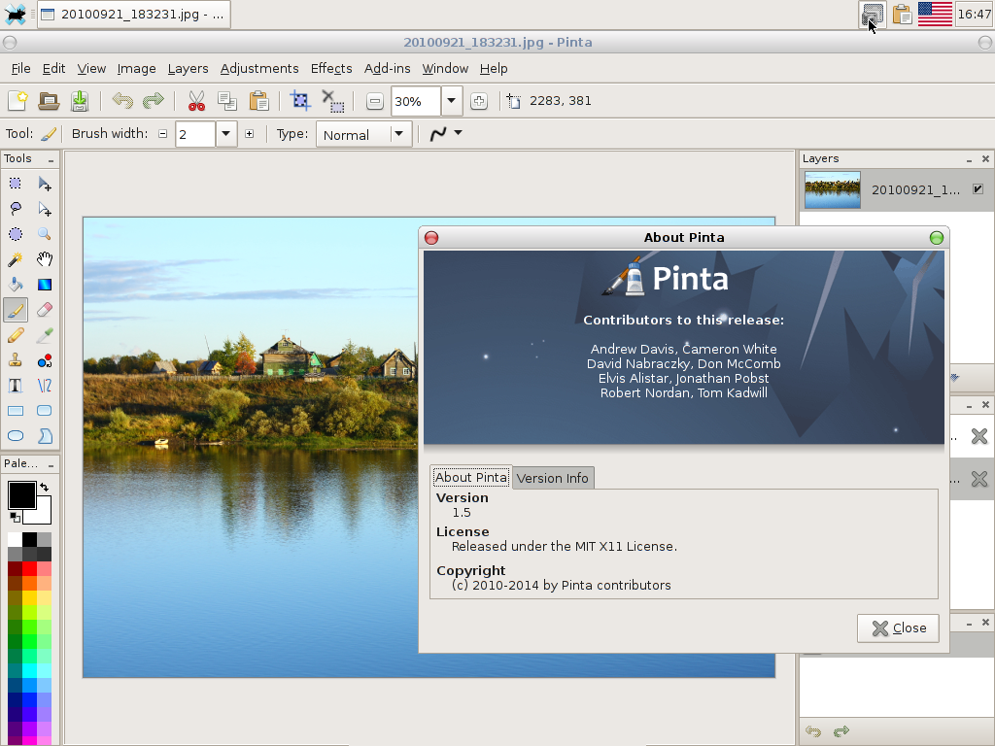The width and height of the screenshot is (995, 746).
Task: Increase the brush width plus button
Action: (x=250, y=134)
